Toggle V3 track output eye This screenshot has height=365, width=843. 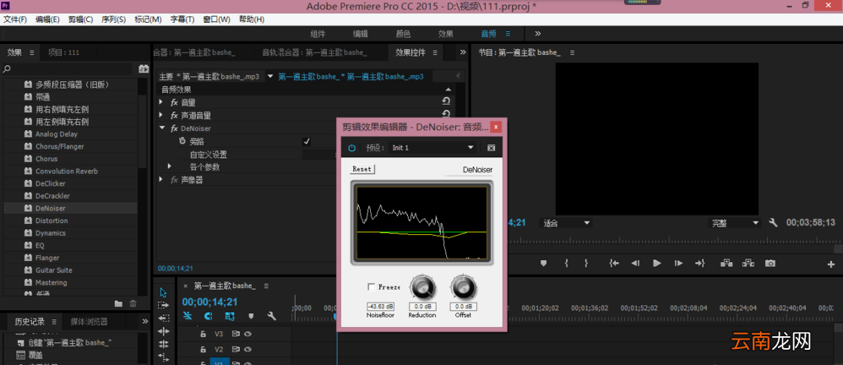pyautogui.click(x=247, y=334)
